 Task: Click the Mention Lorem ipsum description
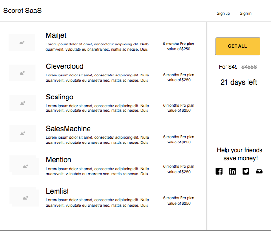click(98, 171)
